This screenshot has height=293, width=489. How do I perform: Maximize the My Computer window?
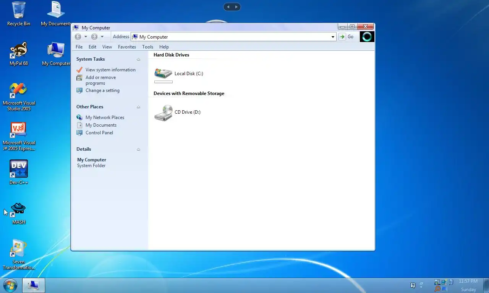point(352,26)
